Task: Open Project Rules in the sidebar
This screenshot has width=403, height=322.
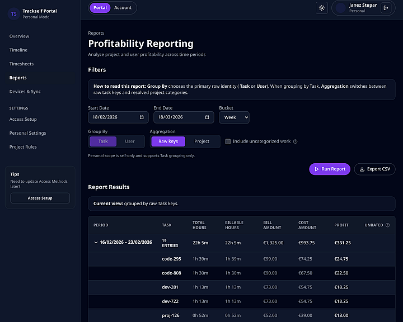Action: (x=23, y=147)
